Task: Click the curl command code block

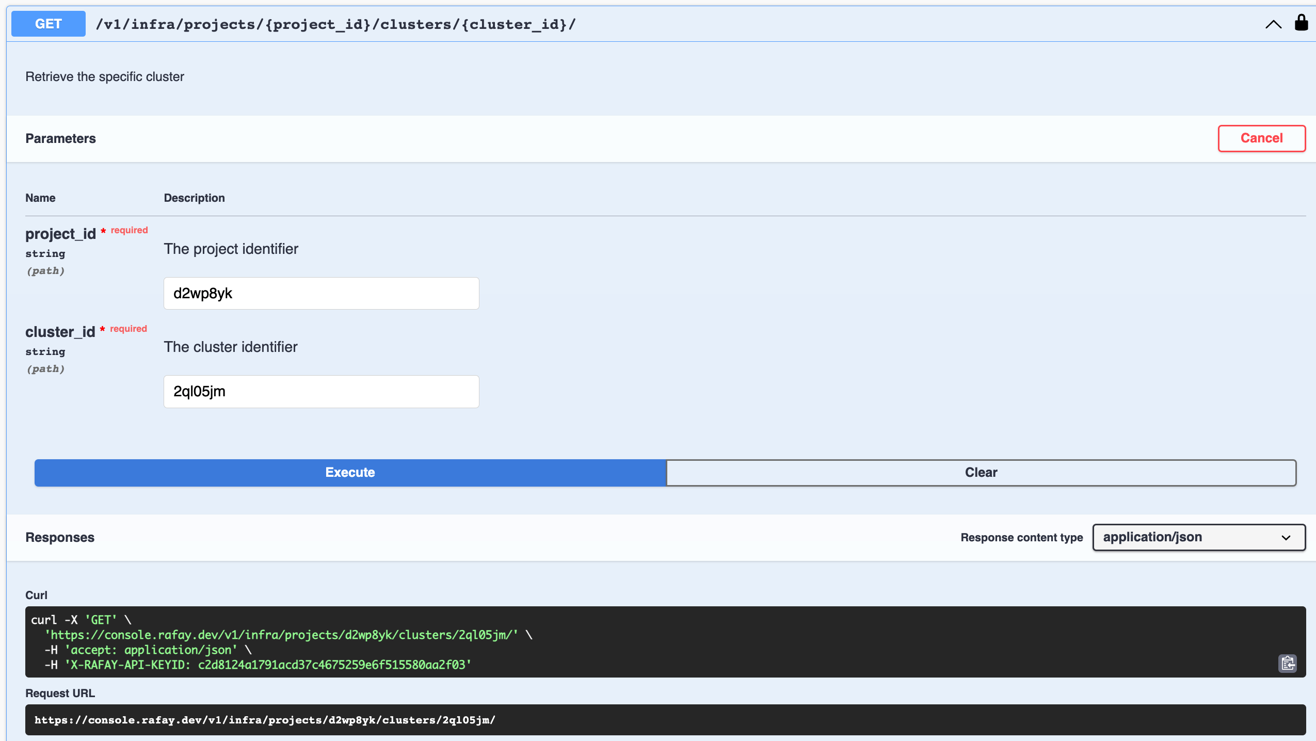Action: click(x=665, y=642)
